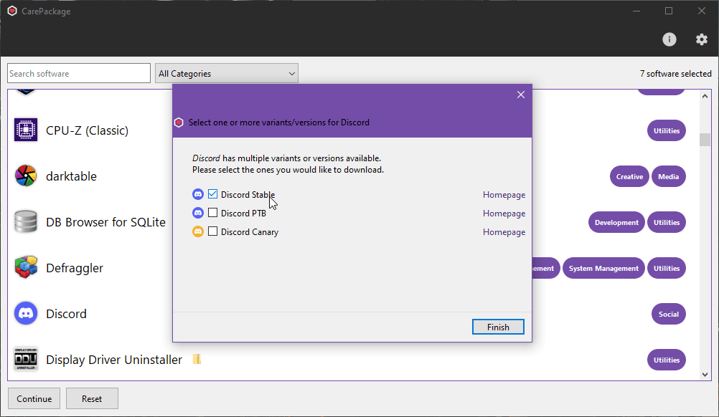The height and width of the screenshot is (417, 719).
Task: Click the scrollbar up arrow
Action: coord(705,96)
